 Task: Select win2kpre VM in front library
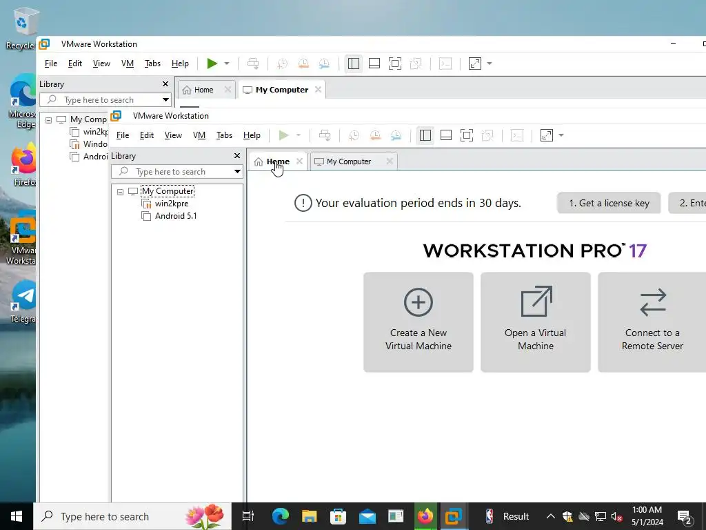(171, 204)
